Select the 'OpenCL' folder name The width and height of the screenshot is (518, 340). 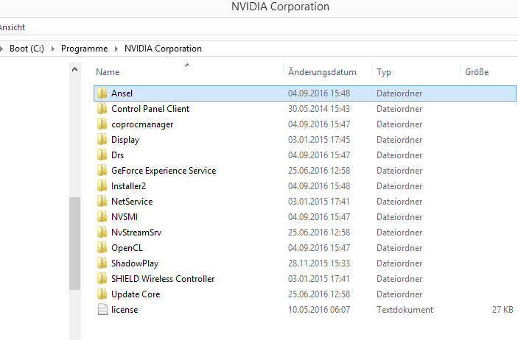[x=127, y=248]
